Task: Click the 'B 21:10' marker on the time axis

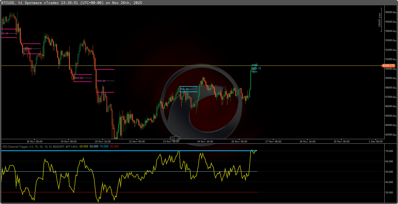Action: (x=175, y=138)
